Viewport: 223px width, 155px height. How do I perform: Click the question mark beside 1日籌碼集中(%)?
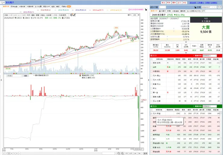coord(174,31)
